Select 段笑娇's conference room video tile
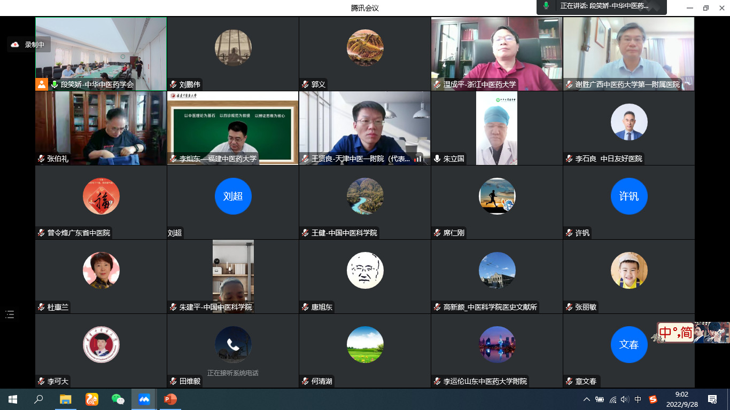 101,54
